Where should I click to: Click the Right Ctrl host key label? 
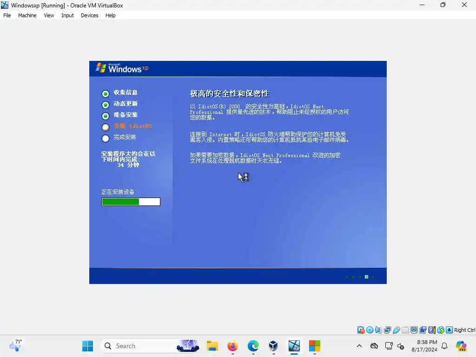point(464,330)
